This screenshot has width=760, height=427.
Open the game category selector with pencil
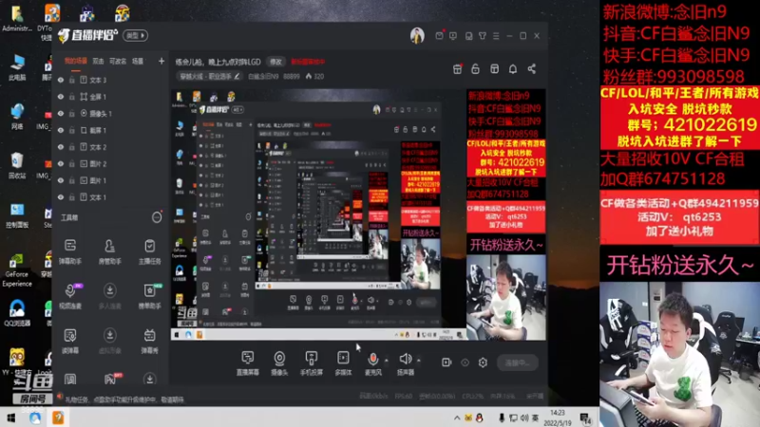pos(209,77)
